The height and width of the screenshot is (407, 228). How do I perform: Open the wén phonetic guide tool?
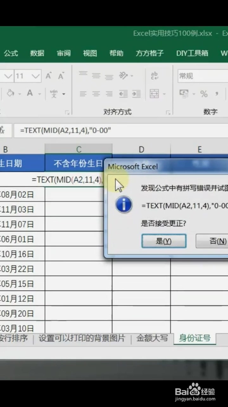point(54,93)
